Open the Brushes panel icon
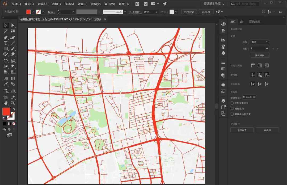The image size is (287, 185). click(x=223, y=47)
